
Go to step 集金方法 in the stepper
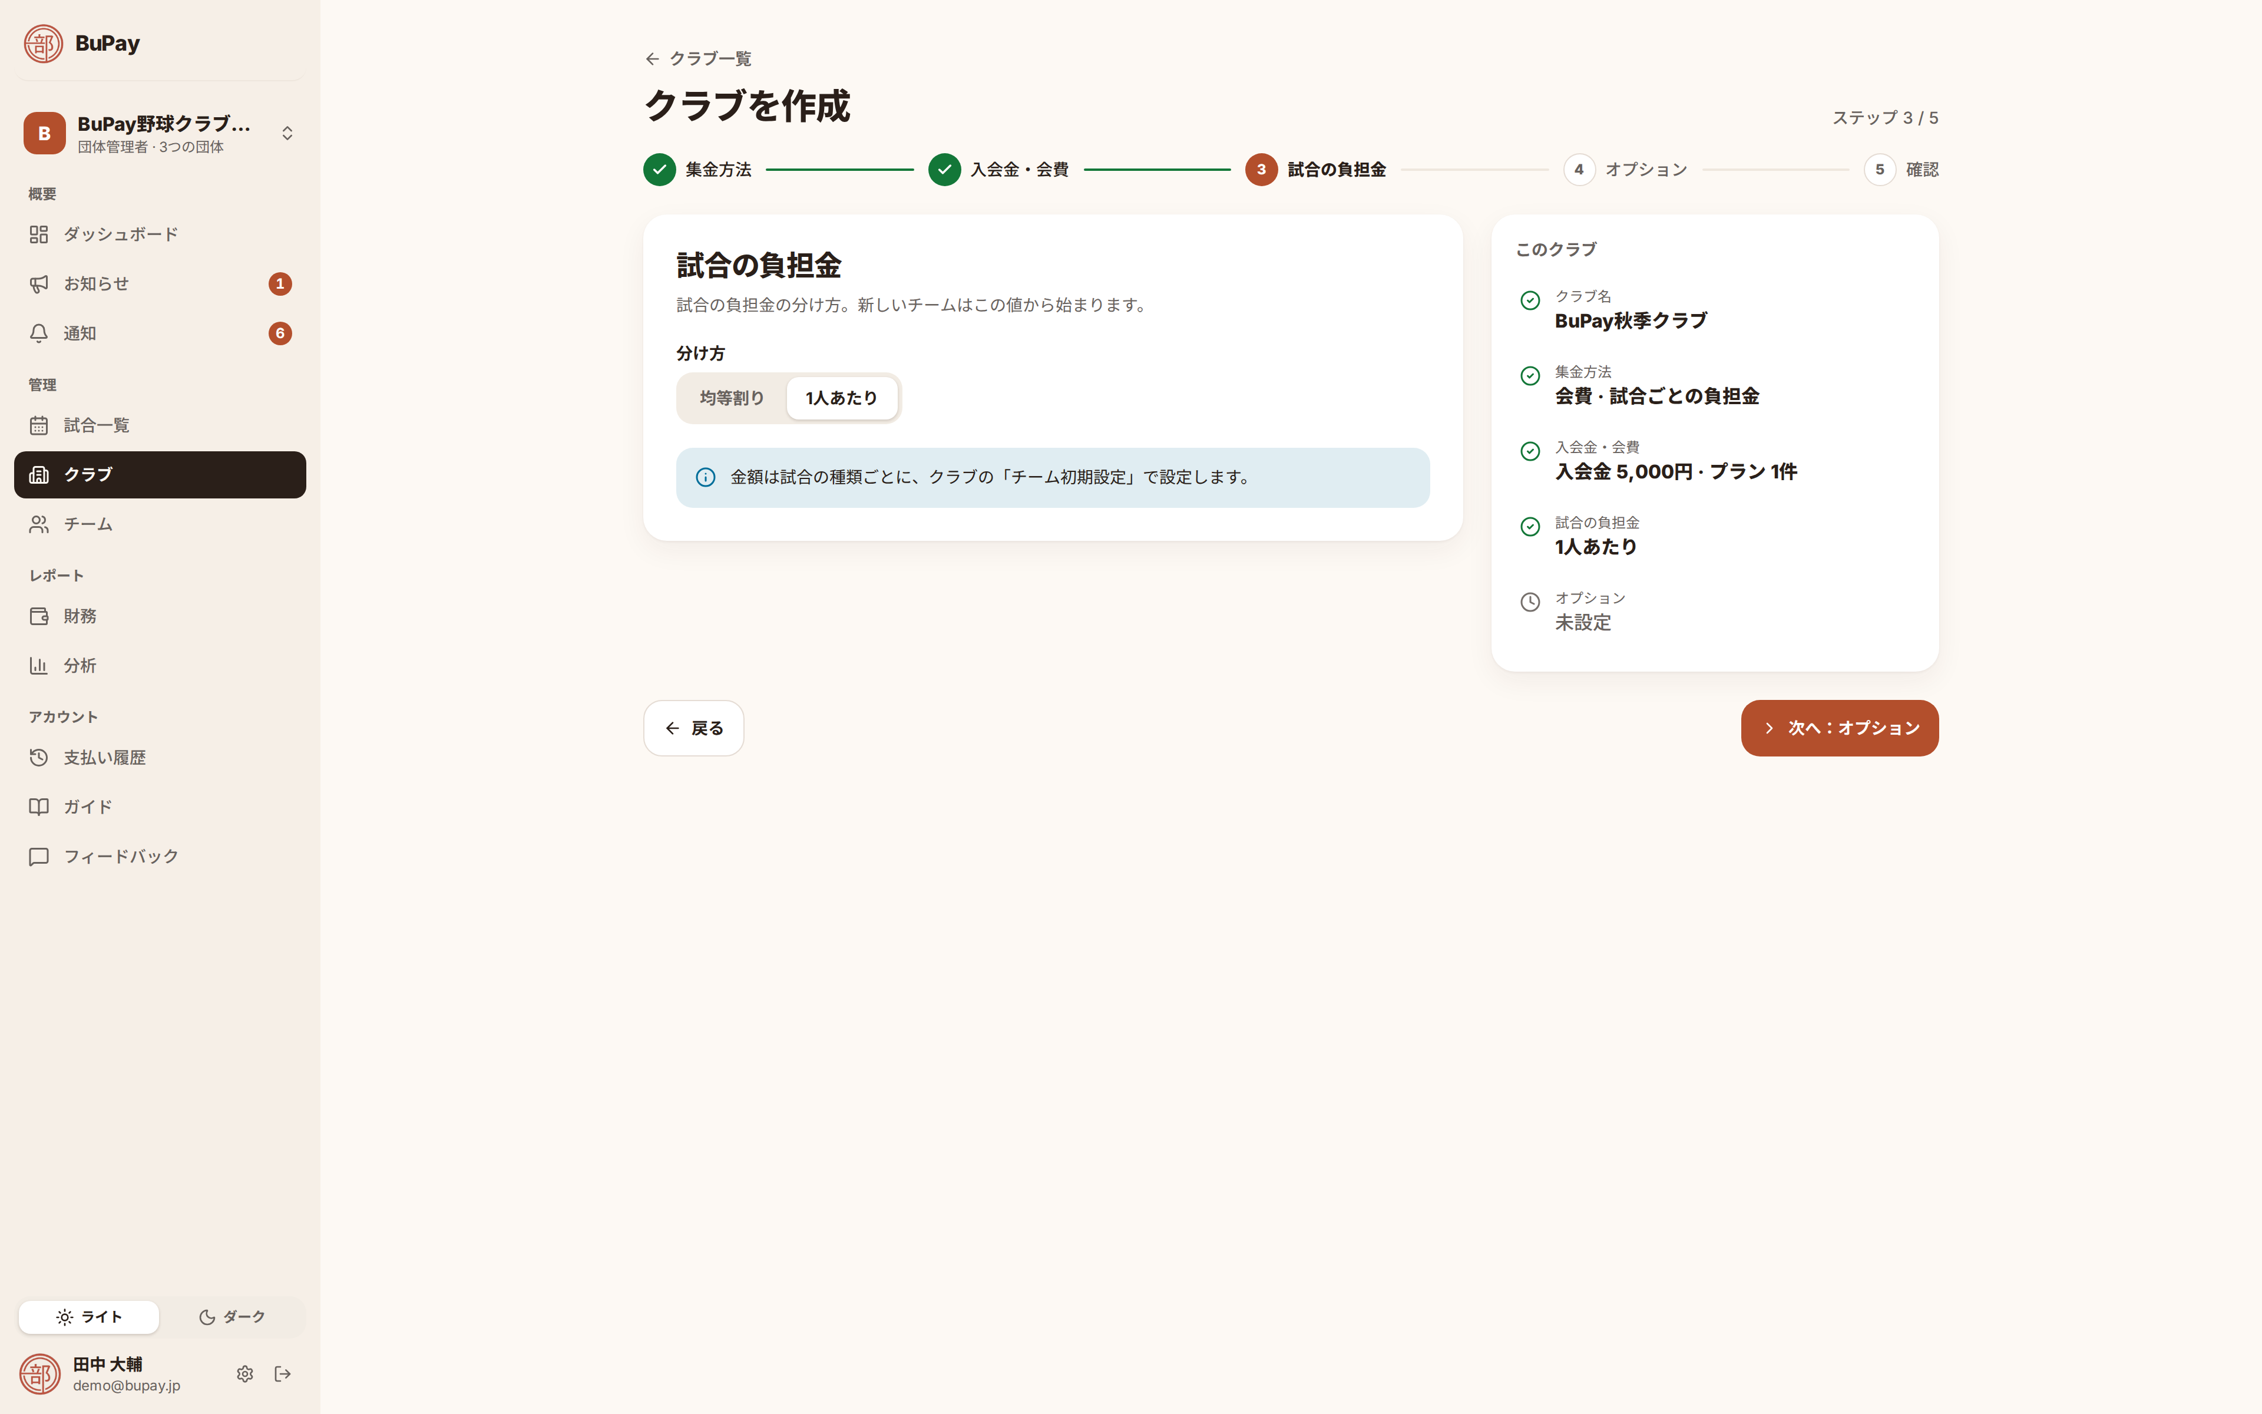coord(697,169)
